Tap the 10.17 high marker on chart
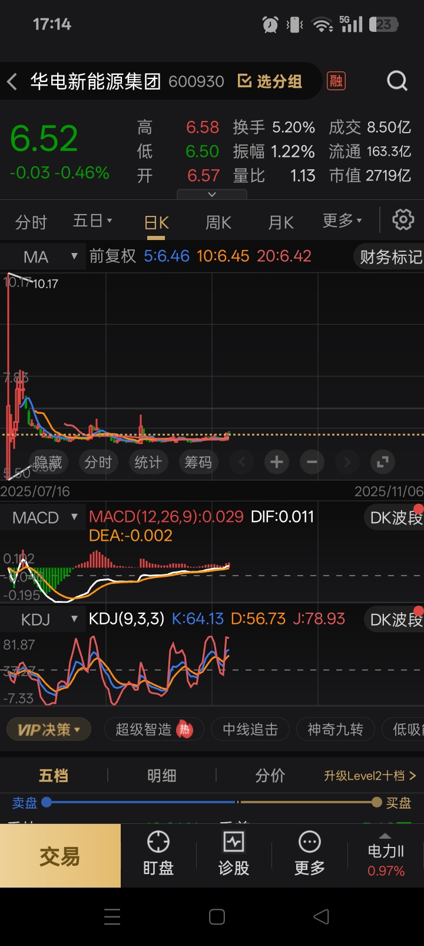Image resolution: width=424 pixels, height=946 pixels. (45, 284)
